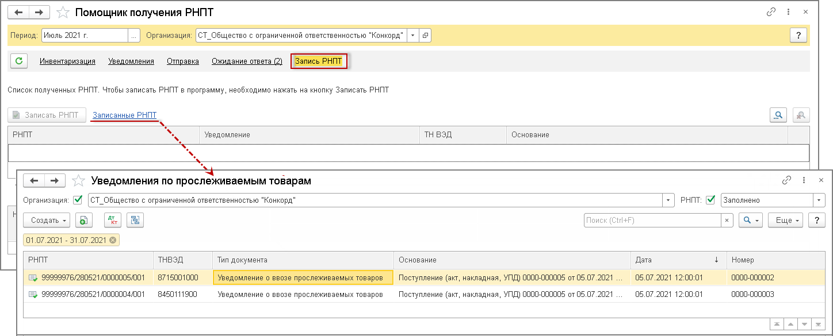This screenshot has height=336, width=833.
Task: Switch to the Инвентаризация step
Action: [67, 61]
